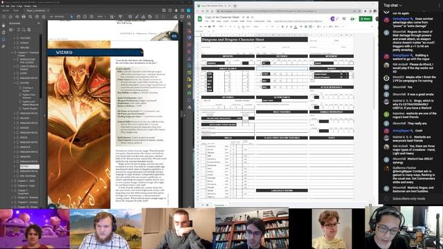Image resolution: width=443 pixels, height=249 pixels.
Task: Switch to the Tools tab in Acrobat
Action: (x=16, y=10)
